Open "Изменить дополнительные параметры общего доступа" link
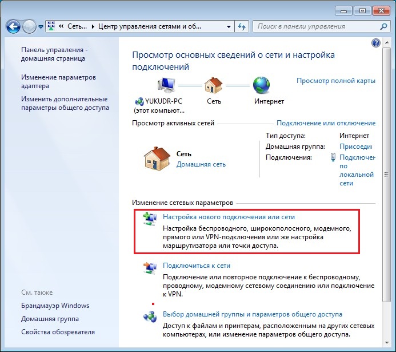Viewport: 396px width, 352px height. pos(65,103)
